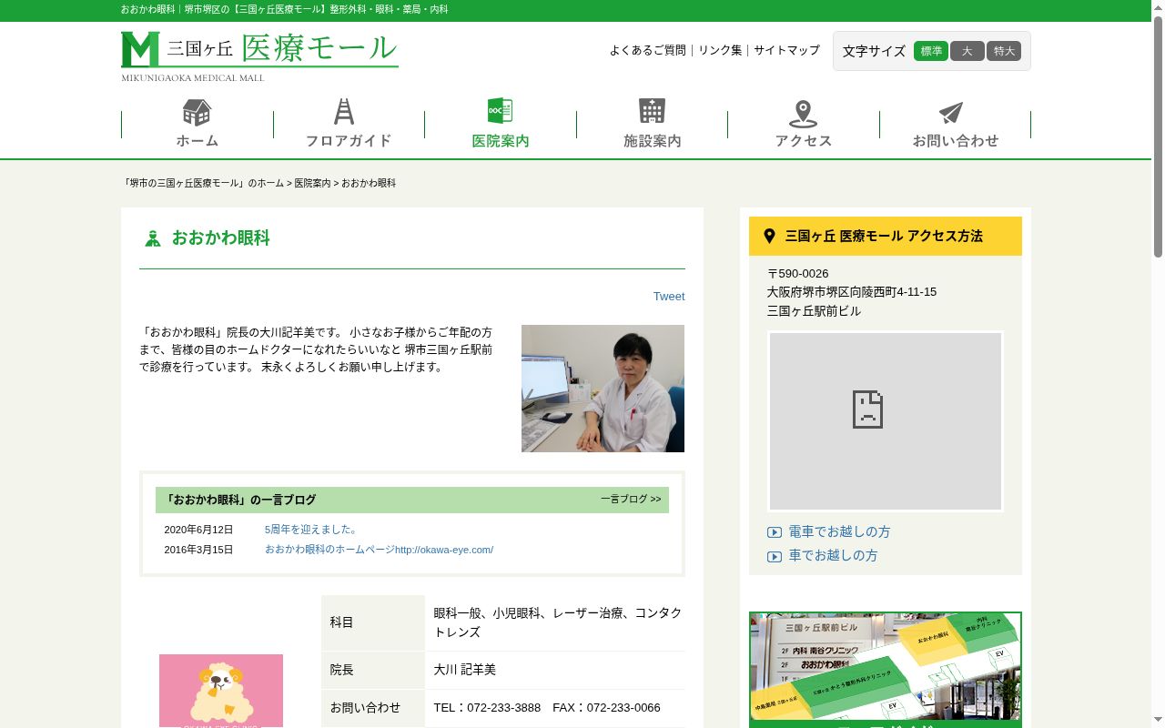Click address line 大阪府堺市堺区向陵西町4-11-15

852,292
